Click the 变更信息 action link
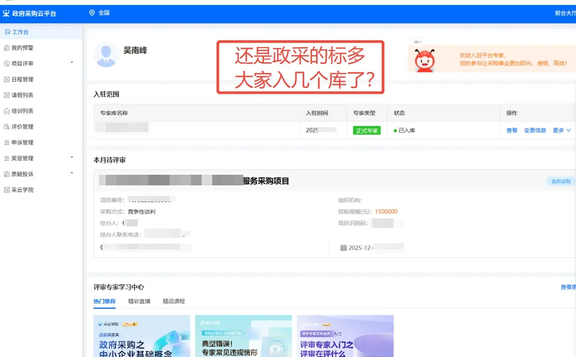The width and height of the screenshot is (576, 357). click(535, 130)
